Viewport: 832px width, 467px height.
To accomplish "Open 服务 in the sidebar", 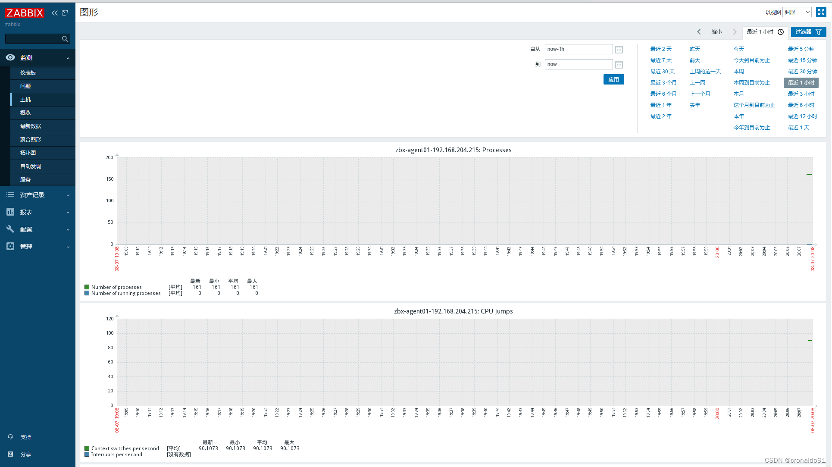I will tap(25, 180).
